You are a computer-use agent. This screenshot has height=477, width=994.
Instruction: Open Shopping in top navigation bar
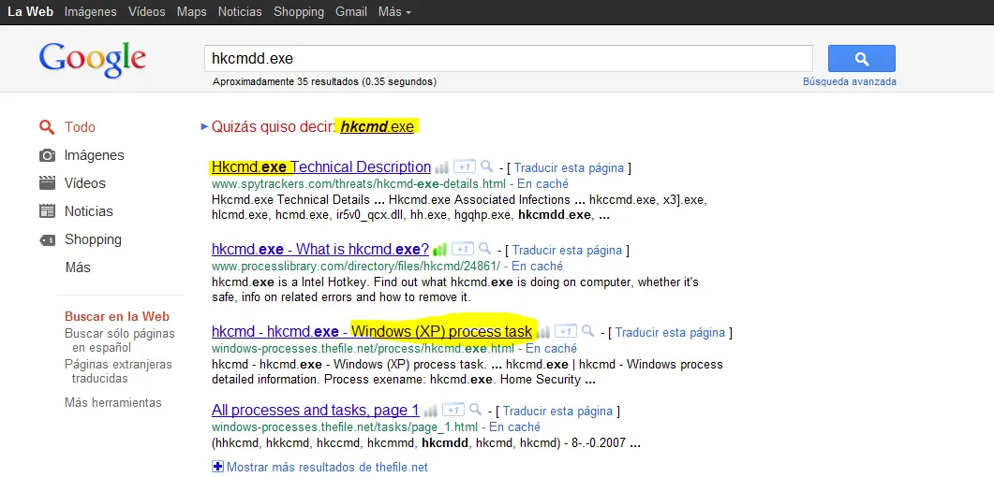click(299, 12)
